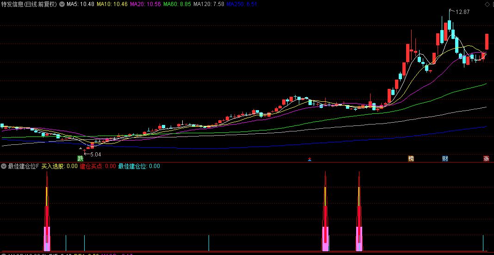Image resolution: width=494 pixels, height=255 pixels.
Task: Click the cyan 最佳建仓位: 0.00 value
Action: tap(139, 166)
